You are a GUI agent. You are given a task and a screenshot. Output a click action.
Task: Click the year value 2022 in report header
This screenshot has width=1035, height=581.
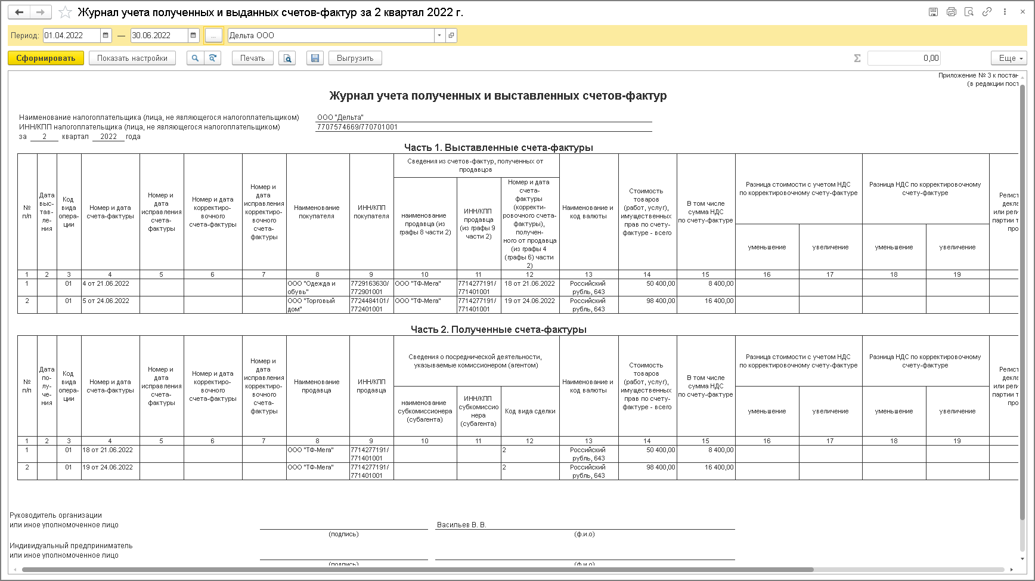click(109, 137)
